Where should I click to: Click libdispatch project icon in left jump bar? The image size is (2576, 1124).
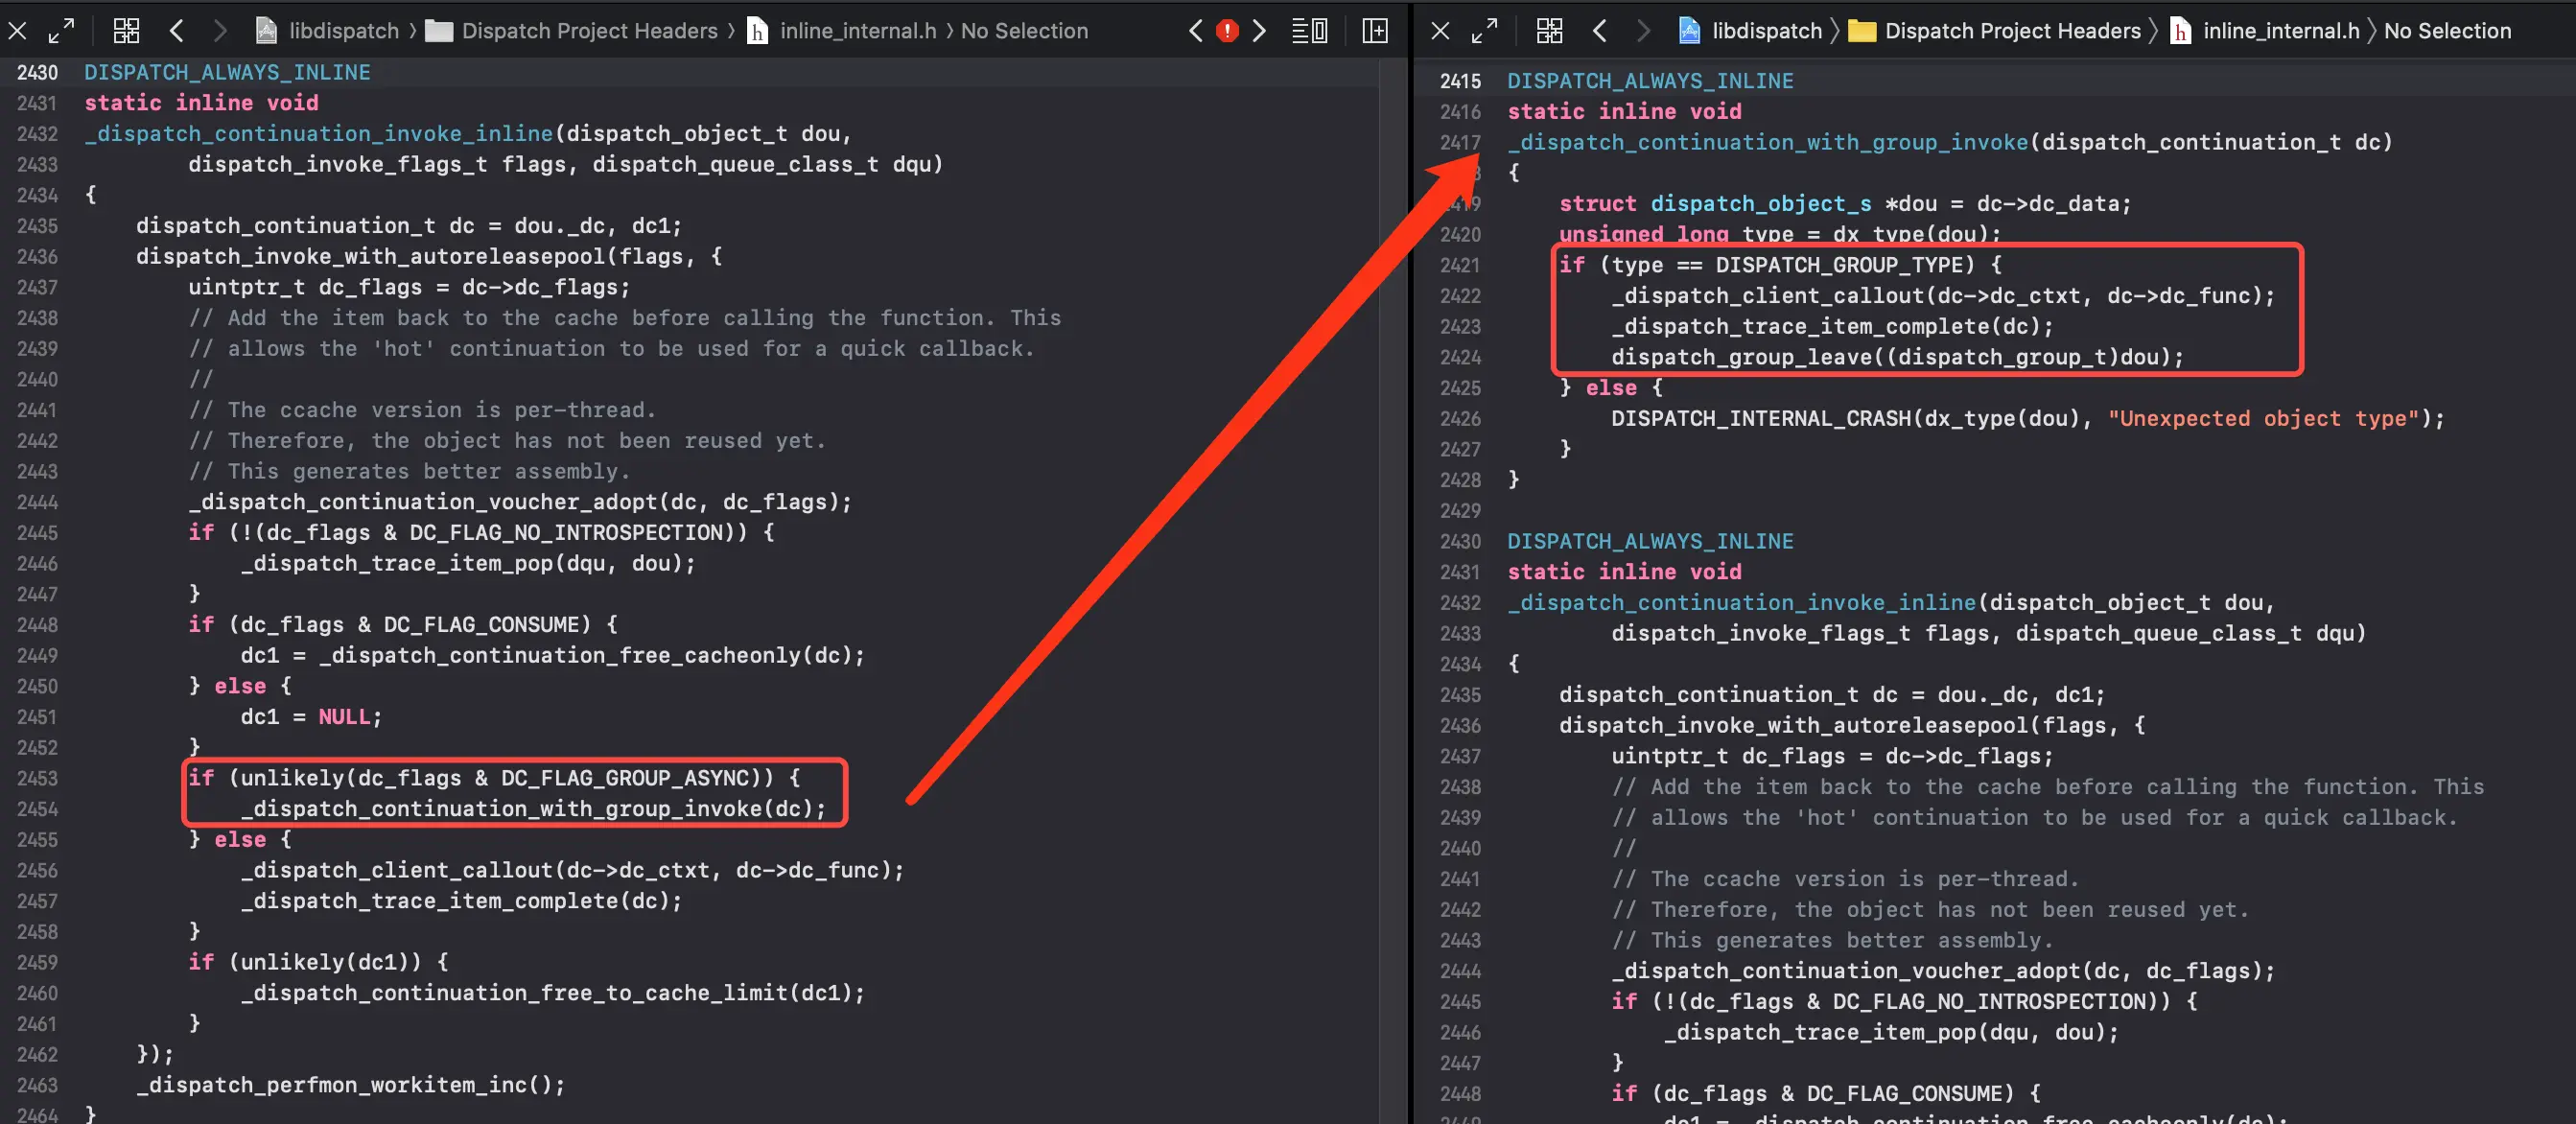(x=266, y=31)
